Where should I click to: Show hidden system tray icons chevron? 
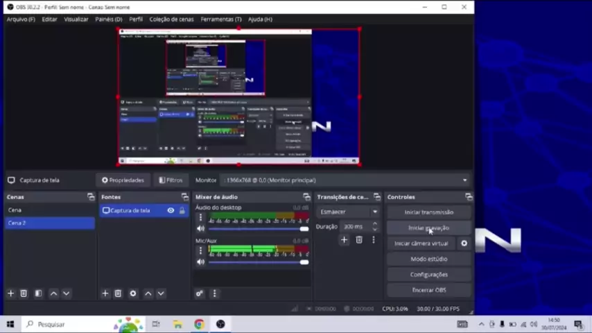click(x=481, y=324)
